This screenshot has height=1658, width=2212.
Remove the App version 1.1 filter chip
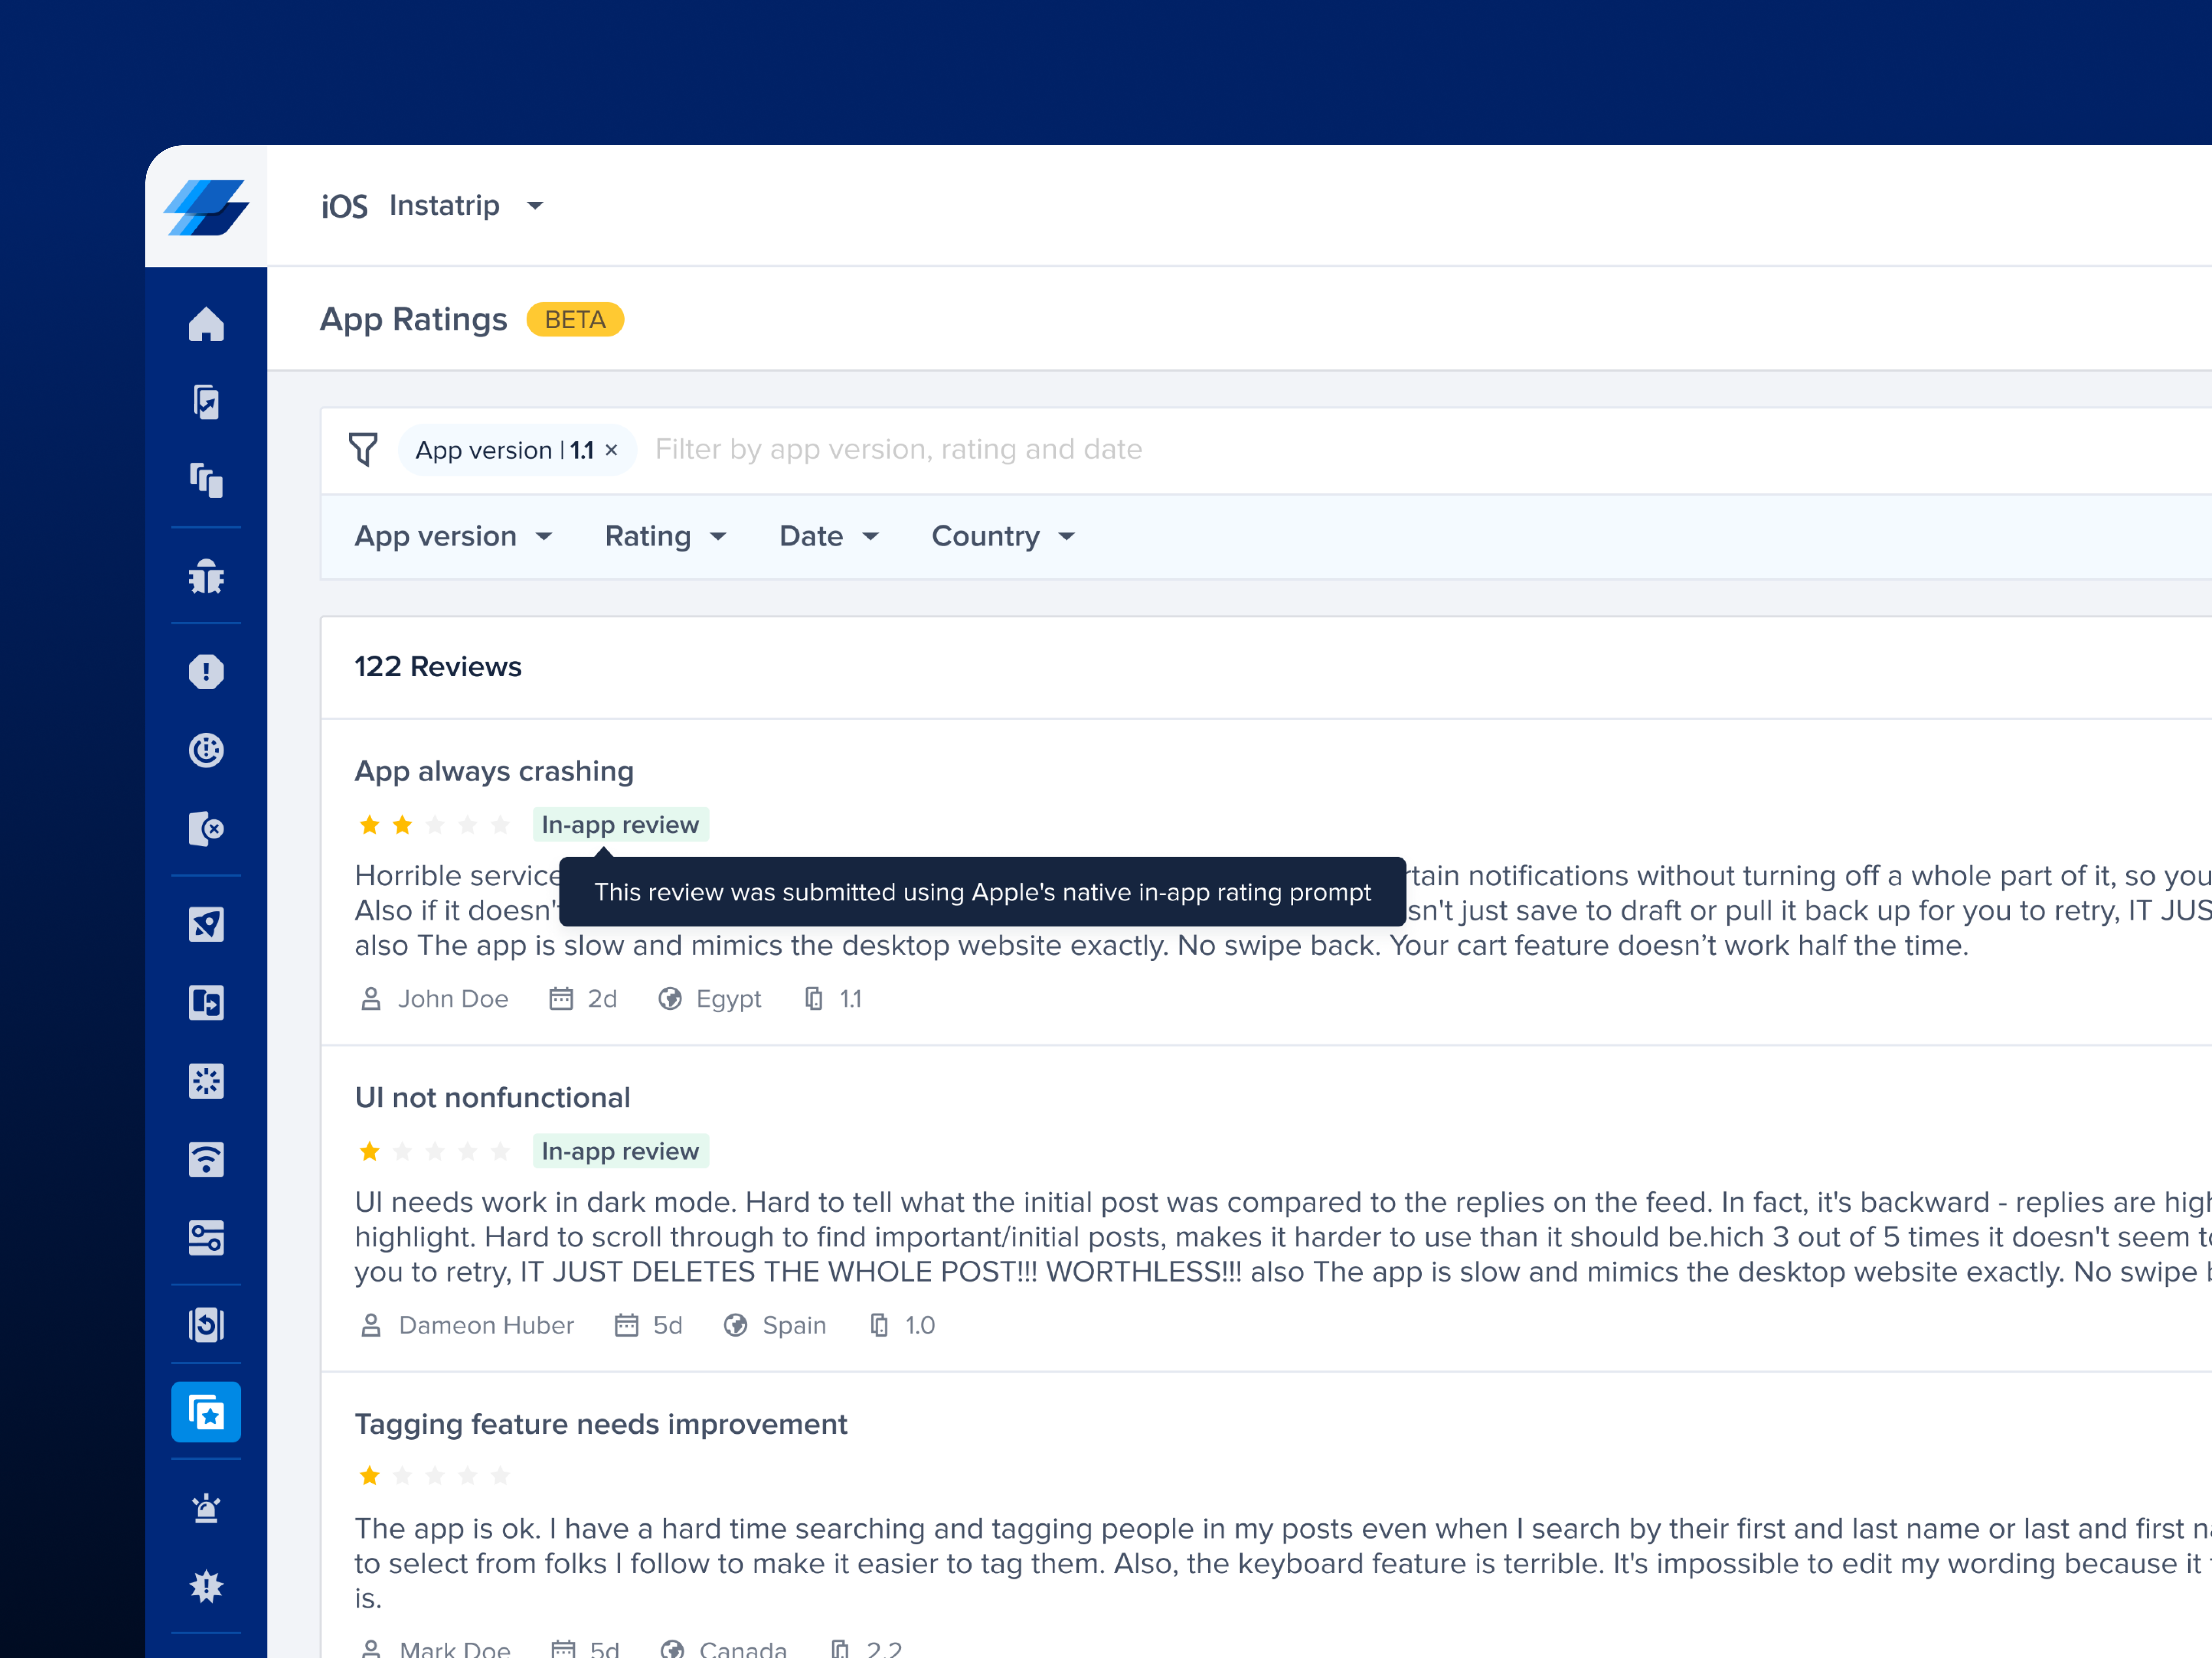[x=611, y=450]
